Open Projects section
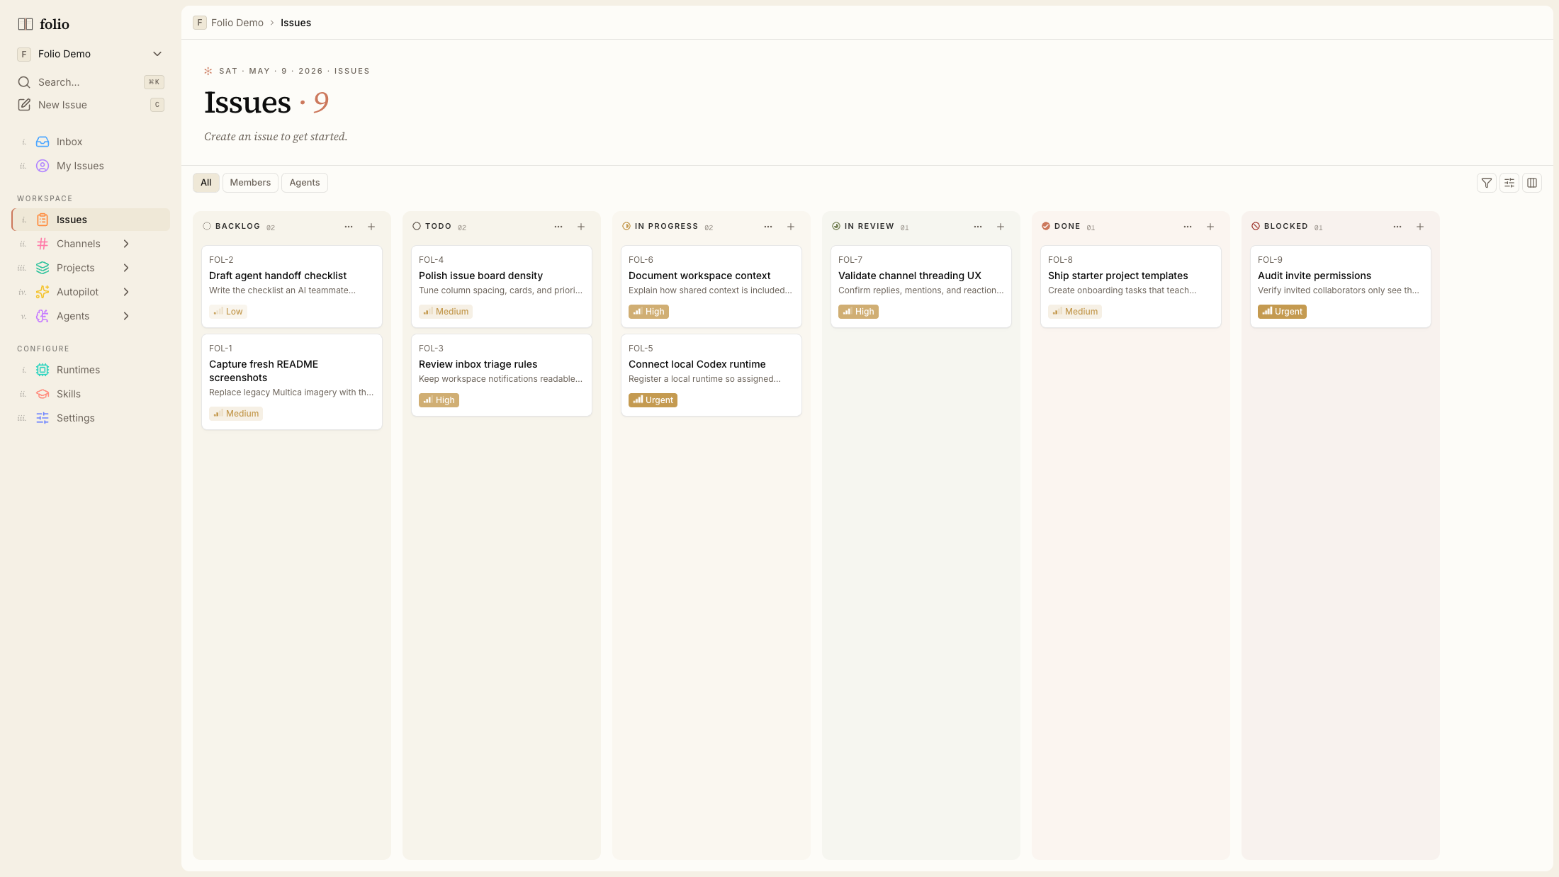This screenshot has height=877, width=1559. click(75, 268)
